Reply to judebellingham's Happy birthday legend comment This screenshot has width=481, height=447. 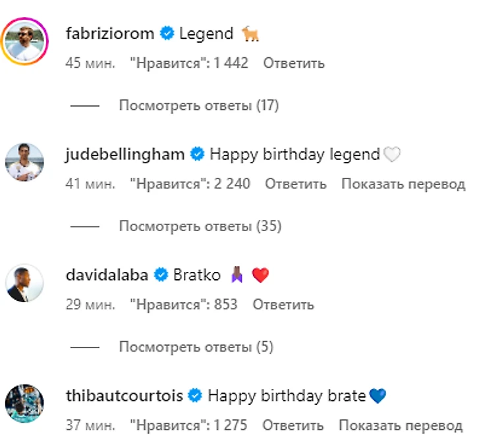296,184
